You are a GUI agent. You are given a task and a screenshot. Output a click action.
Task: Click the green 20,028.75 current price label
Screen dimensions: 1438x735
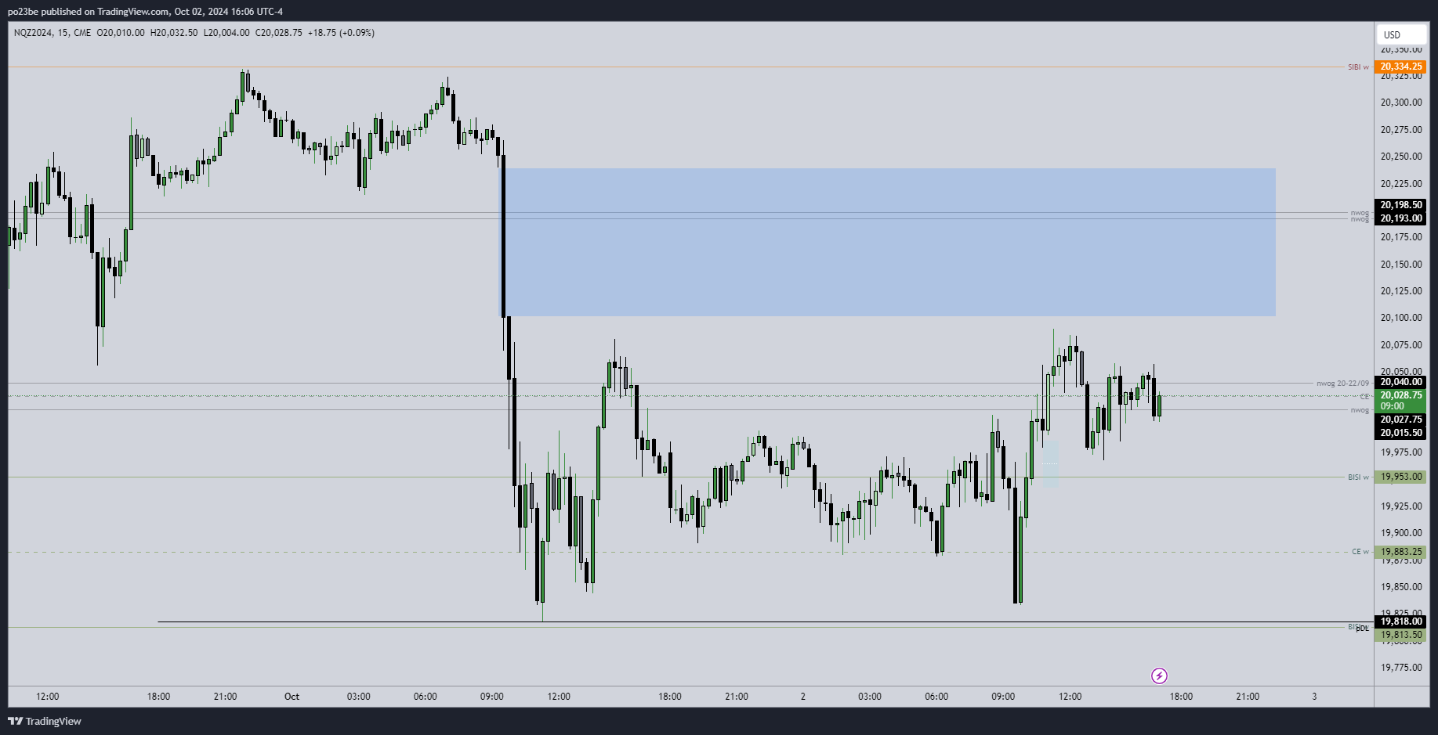[1400, 395]
